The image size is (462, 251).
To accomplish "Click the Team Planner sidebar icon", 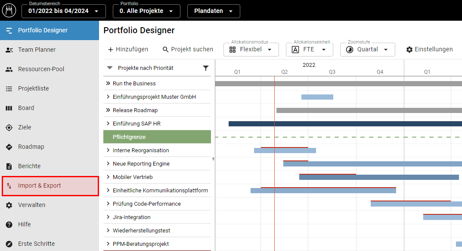I will click(9, 50).
